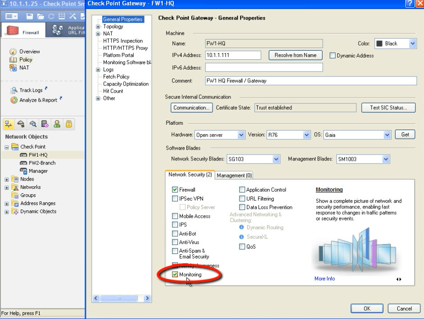Click the Get platform button
Image resolution: width=424 pixels, height=319 pixels.
click(x=405, y=135)
